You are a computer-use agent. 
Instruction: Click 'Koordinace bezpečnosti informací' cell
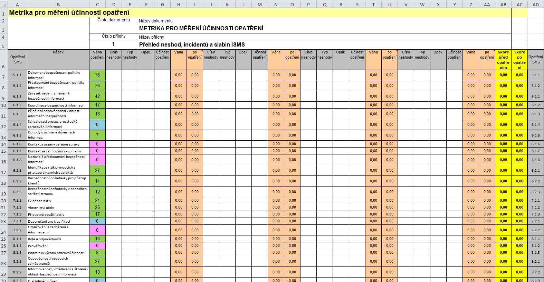(58, 105)
